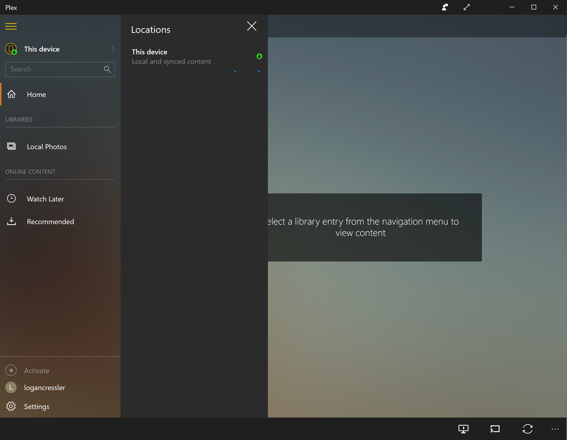This screenshot has height=440, width=567.
Task: Click the Local Photos pictures icon
Action: [12, 146]
